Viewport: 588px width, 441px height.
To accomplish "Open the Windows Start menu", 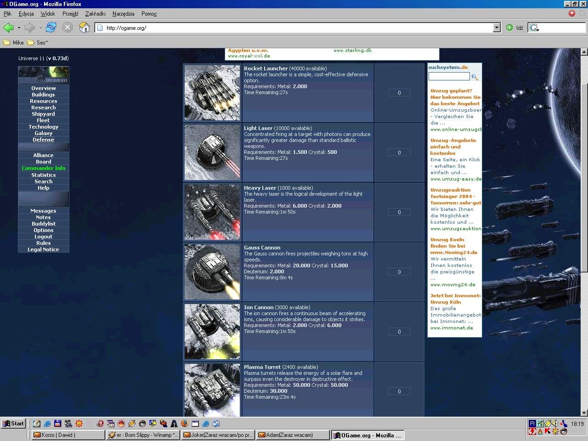I will tap(13, 424).
